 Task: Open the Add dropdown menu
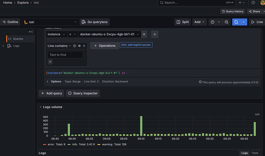point(199,22)
